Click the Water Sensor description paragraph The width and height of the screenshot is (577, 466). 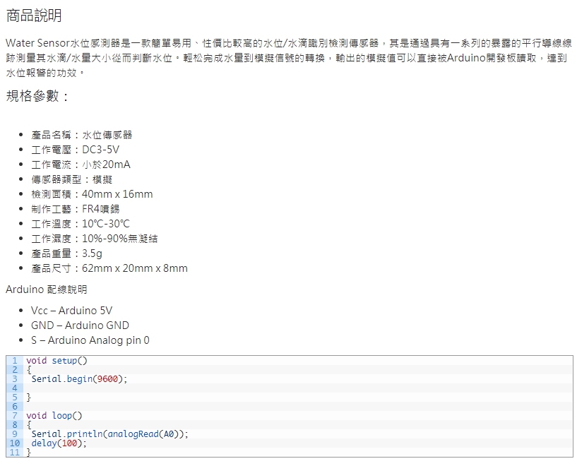tap(289, 58)
